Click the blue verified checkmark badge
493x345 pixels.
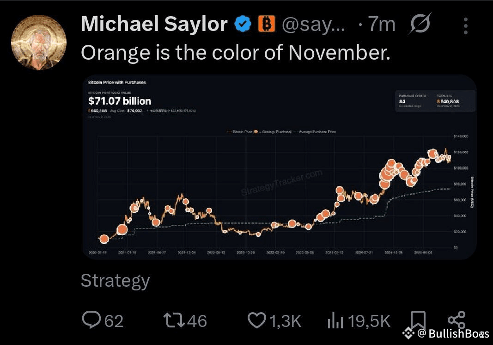click(x=243, y=24)
